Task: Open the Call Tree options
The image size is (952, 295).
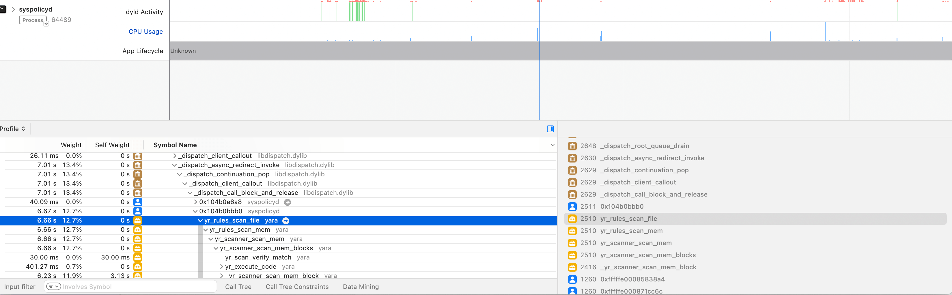Action: tap(238, 287)
